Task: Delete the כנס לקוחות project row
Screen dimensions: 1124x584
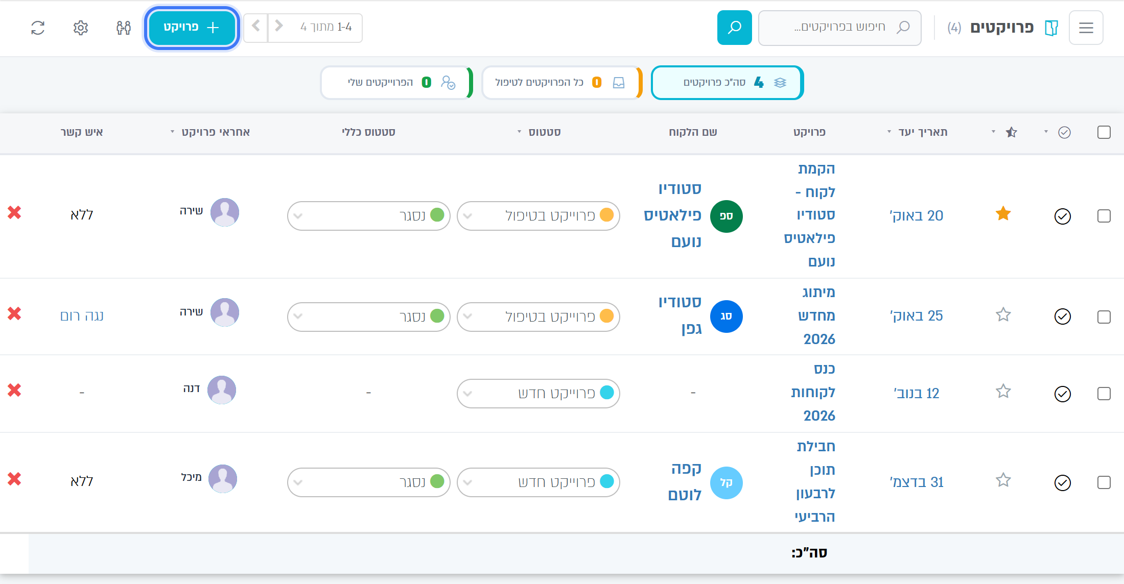Action: (x=14, y=390)
